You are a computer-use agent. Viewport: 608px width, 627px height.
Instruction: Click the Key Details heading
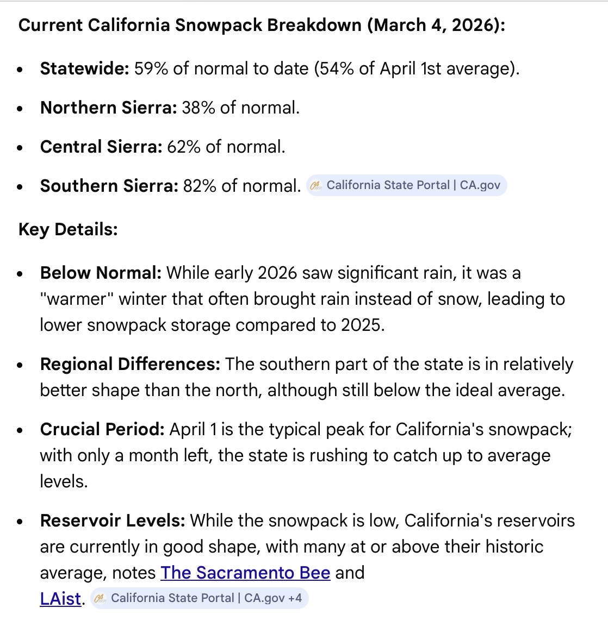pos(68,229)
